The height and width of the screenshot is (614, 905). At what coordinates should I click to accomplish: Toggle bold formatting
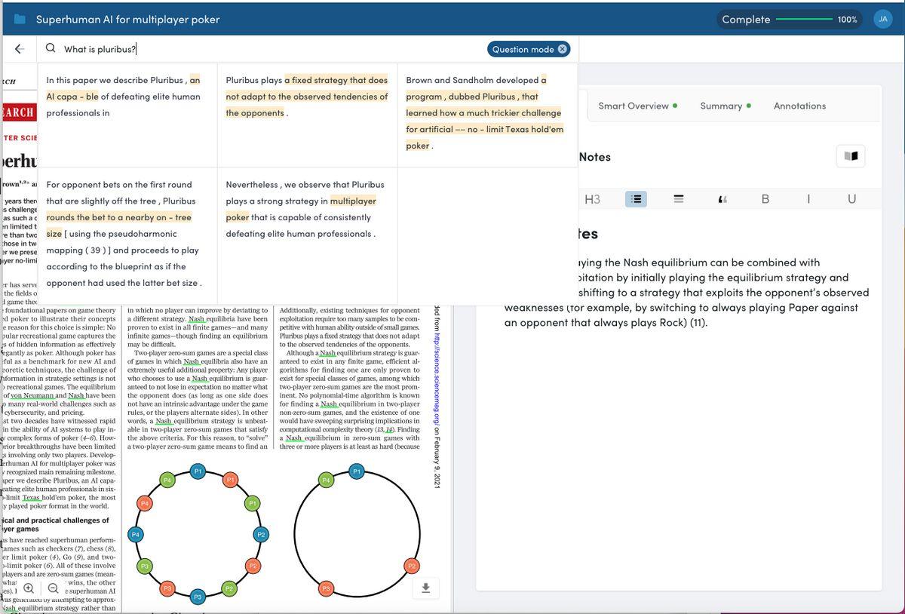coord(765,199)
